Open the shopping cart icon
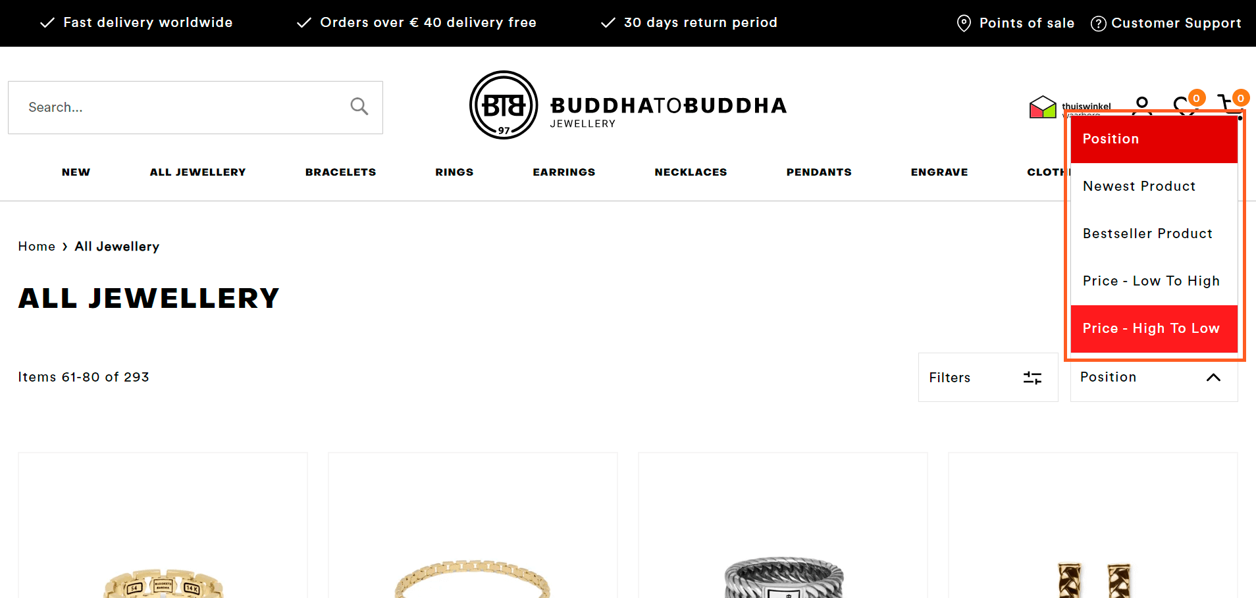This screenshot has width=1256, height=598. tap(1228, 104)
